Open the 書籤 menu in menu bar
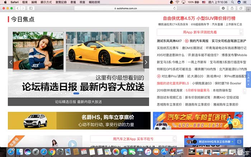251x157 pixels. (72, 2)
